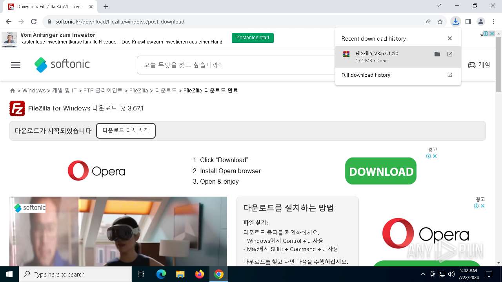Open Full download history
Viewport: 502px width, 282px height.
pyautogui.click(x=398, y=75)
